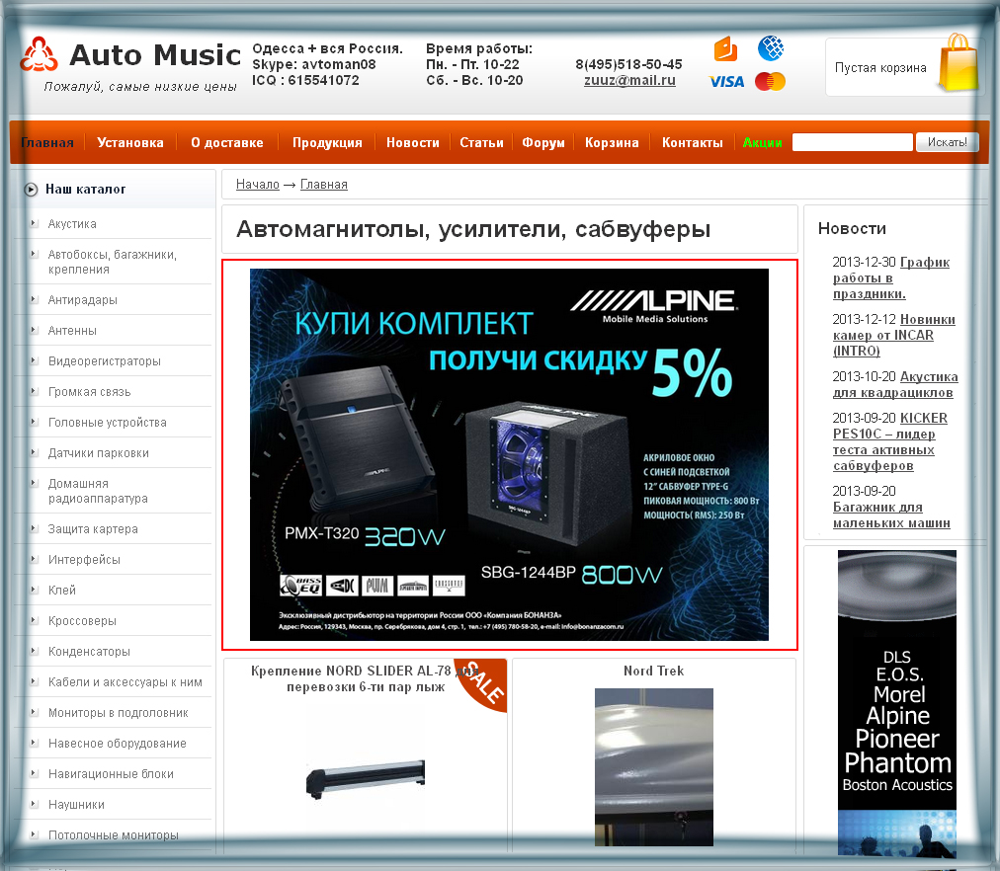Click the Искать! search button
The image size is (1000, 871).
pyautogui.click(x=947, y=142)
